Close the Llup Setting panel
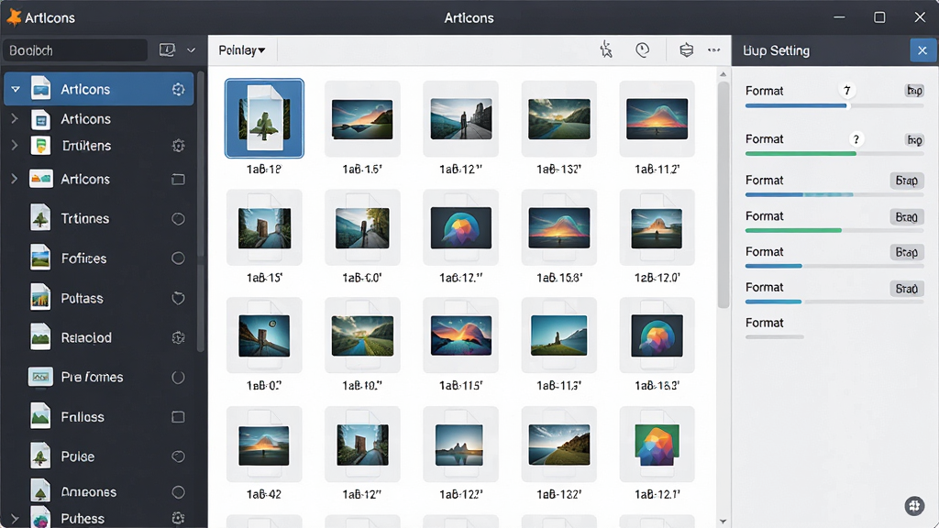 coord(922,50)
